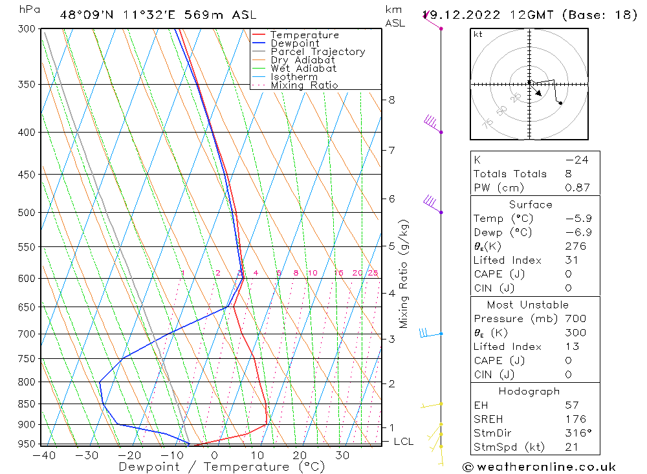647x474 pixels.
Task: Select the 'Dry Adiabat' legend label
Action: [x=303, y=60]
